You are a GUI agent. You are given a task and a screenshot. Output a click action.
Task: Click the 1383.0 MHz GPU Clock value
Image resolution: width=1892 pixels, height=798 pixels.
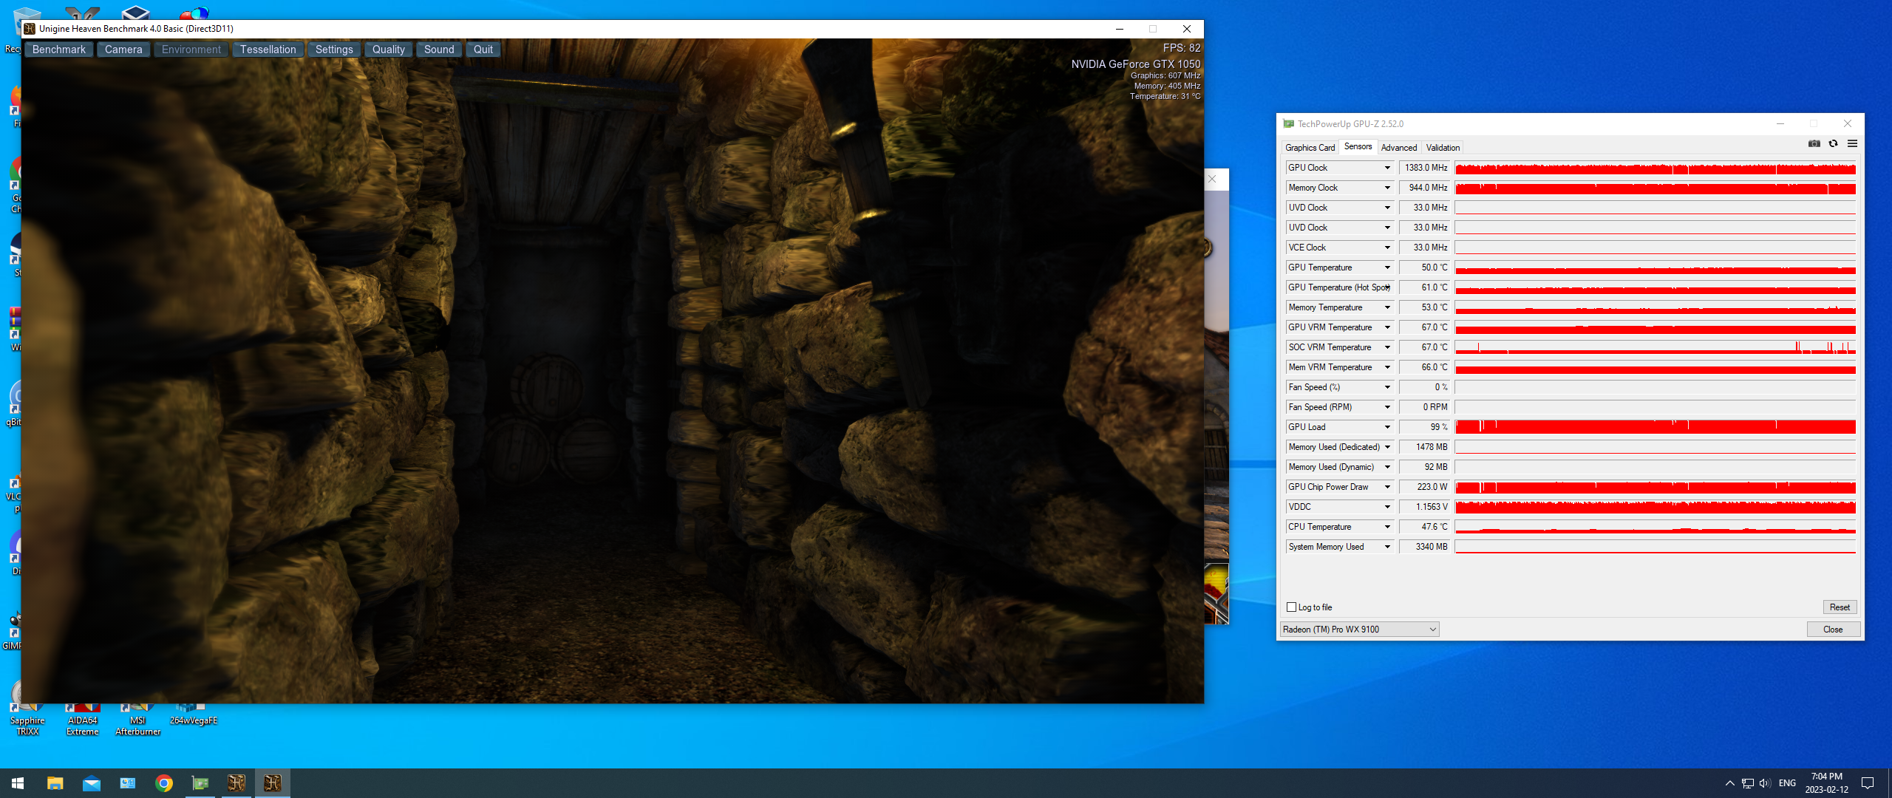pos(1426,168)
